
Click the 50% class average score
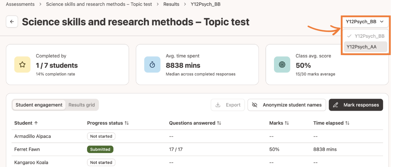coord(303,65)
